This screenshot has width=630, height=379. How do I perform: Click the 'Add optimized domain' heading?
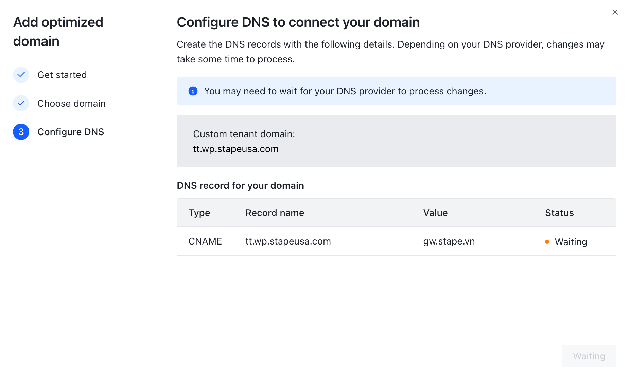tap(58, 32)
